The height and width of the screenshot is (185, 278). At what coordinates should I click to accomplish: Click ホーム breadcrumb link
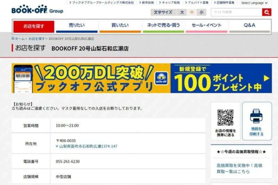pyautogui.click(x=20, y=39)
